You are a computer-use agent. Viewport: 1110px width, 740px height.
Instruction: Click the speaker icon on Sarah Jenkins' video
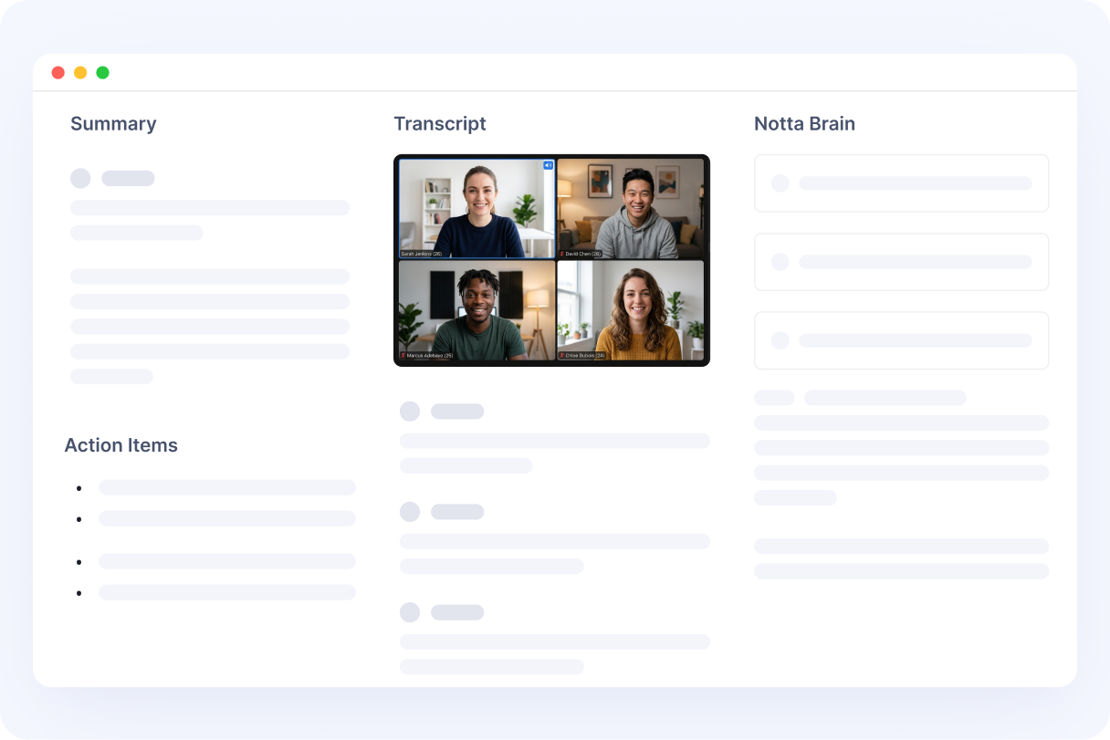(x=548, y=165)
